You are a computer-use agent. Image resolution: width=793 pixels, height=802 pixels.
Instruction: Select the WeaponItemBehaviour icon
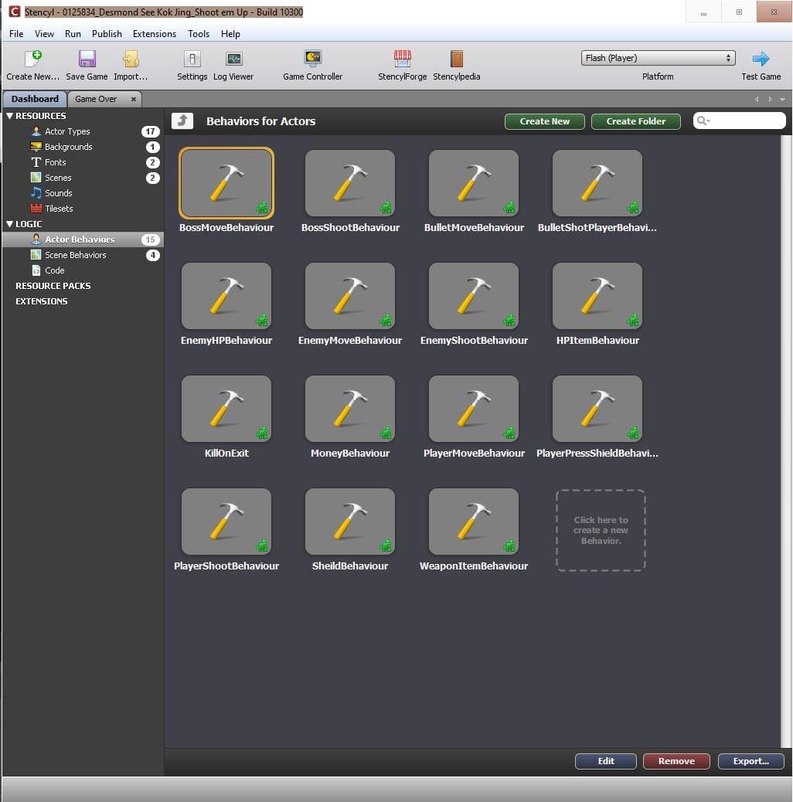474,522
